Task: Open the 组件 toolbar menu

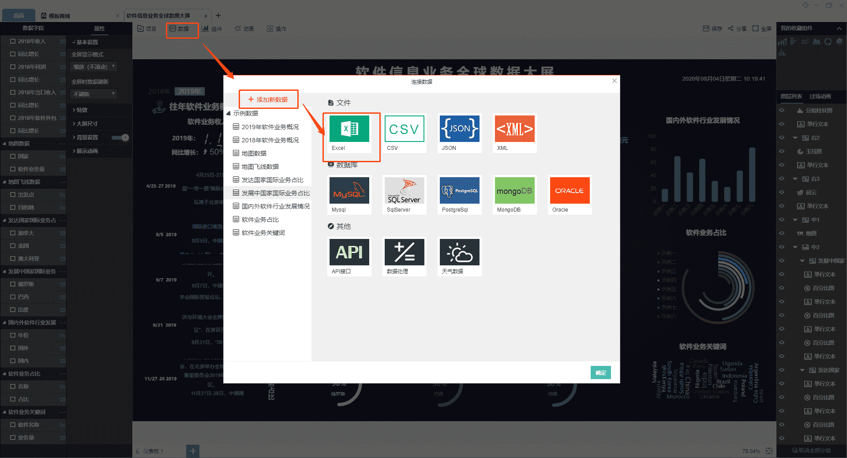Action: click(212, 29)
